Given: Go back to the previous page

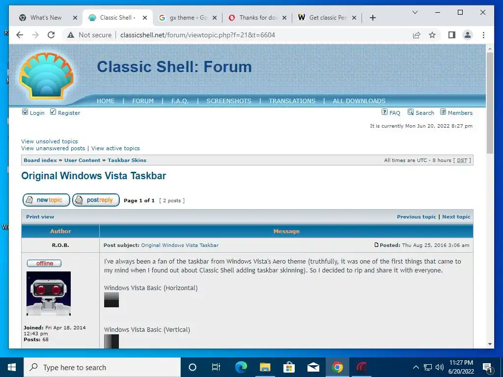Looking at the screenshot, I should click(20, 35).
